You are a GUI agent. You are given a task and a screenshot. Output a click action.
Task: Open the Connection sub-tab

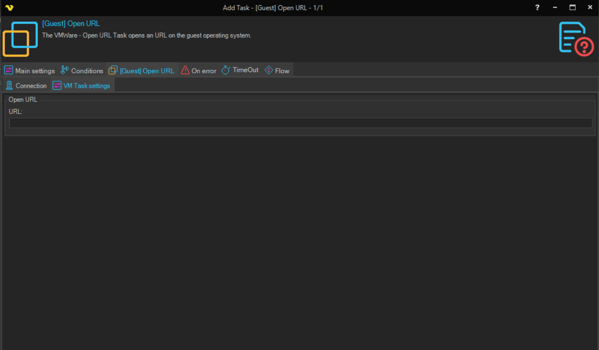26,86
